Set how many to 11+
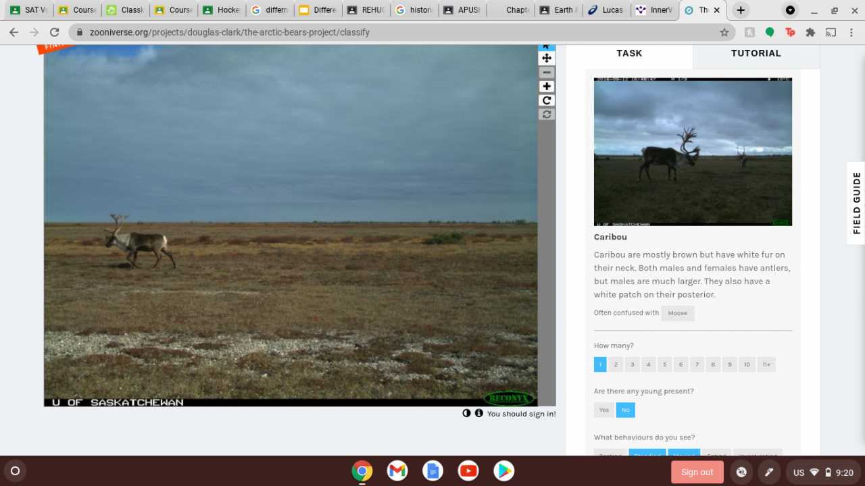 point(766,364)
